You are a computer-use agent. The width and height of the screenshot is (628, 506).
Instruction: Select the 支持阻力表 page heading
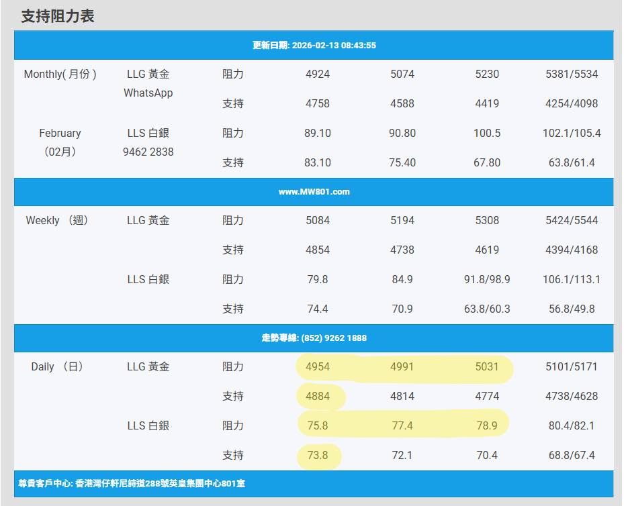click(58, 16)
